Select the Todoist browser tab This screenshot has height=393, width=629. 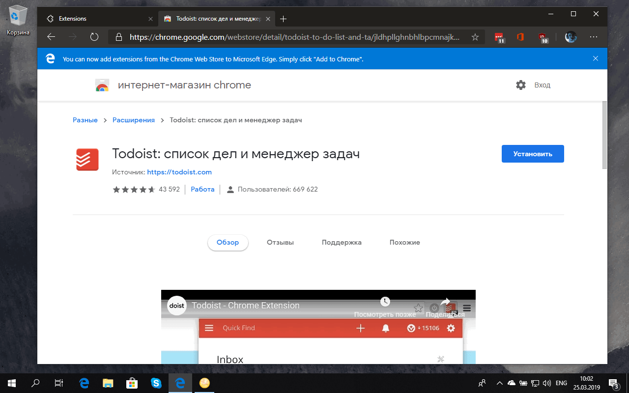pos(217,19)
